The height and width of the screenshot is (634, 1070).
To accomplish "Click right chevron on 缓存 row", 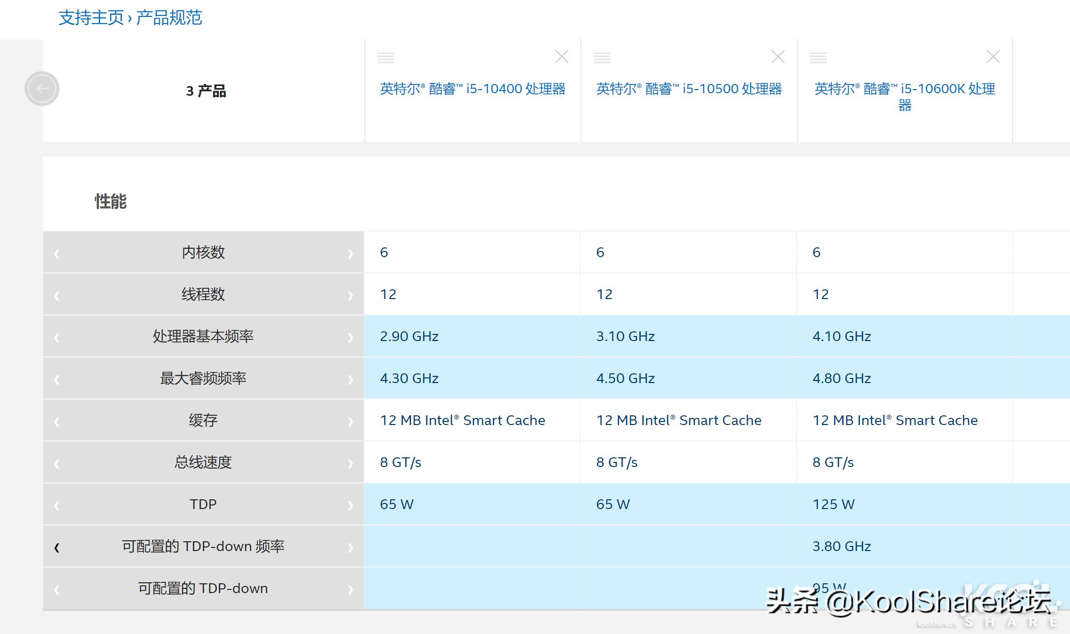I will [x=351, y=421].
